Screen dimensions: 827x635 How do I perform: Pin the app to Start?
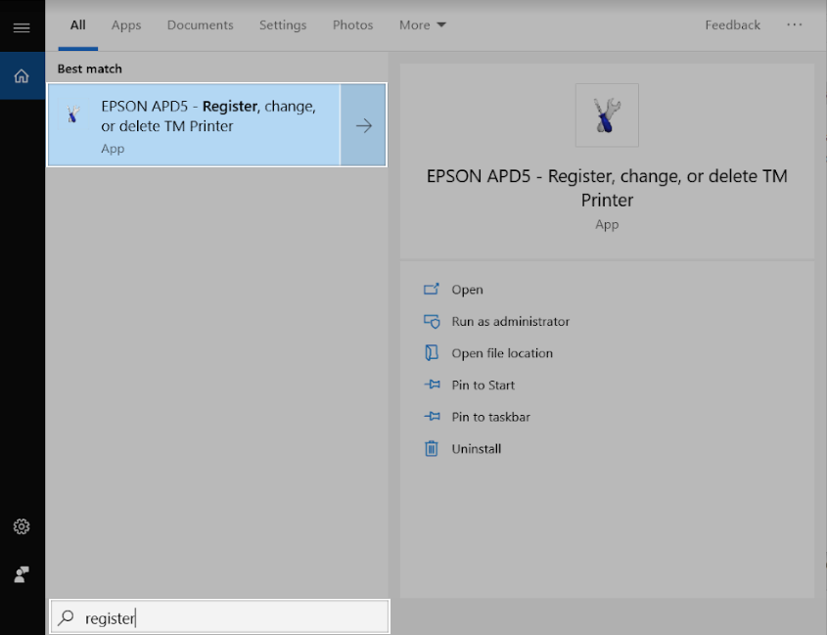point(482,386)
